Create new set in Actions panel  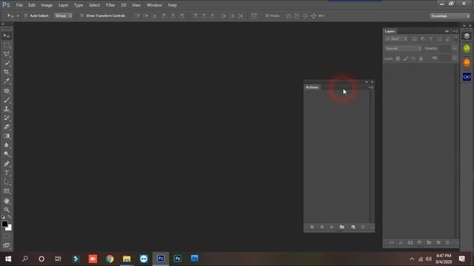pos(342,227)
